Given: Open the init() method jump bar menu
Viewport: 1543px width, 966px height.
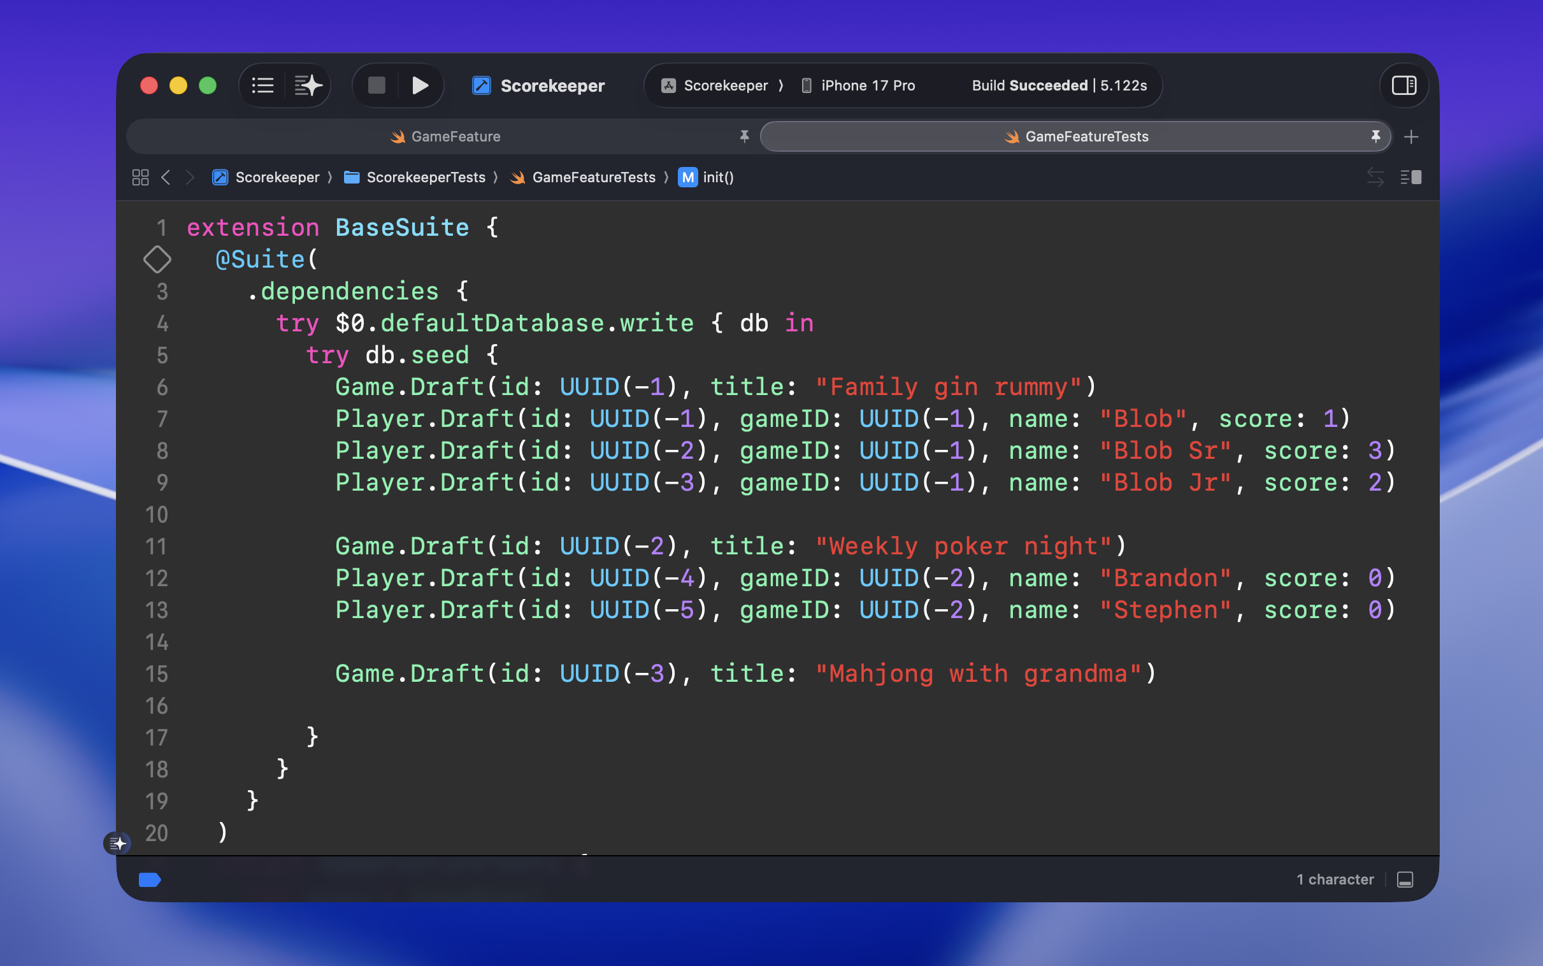Looking at the screenshot, I should (717, 177).
